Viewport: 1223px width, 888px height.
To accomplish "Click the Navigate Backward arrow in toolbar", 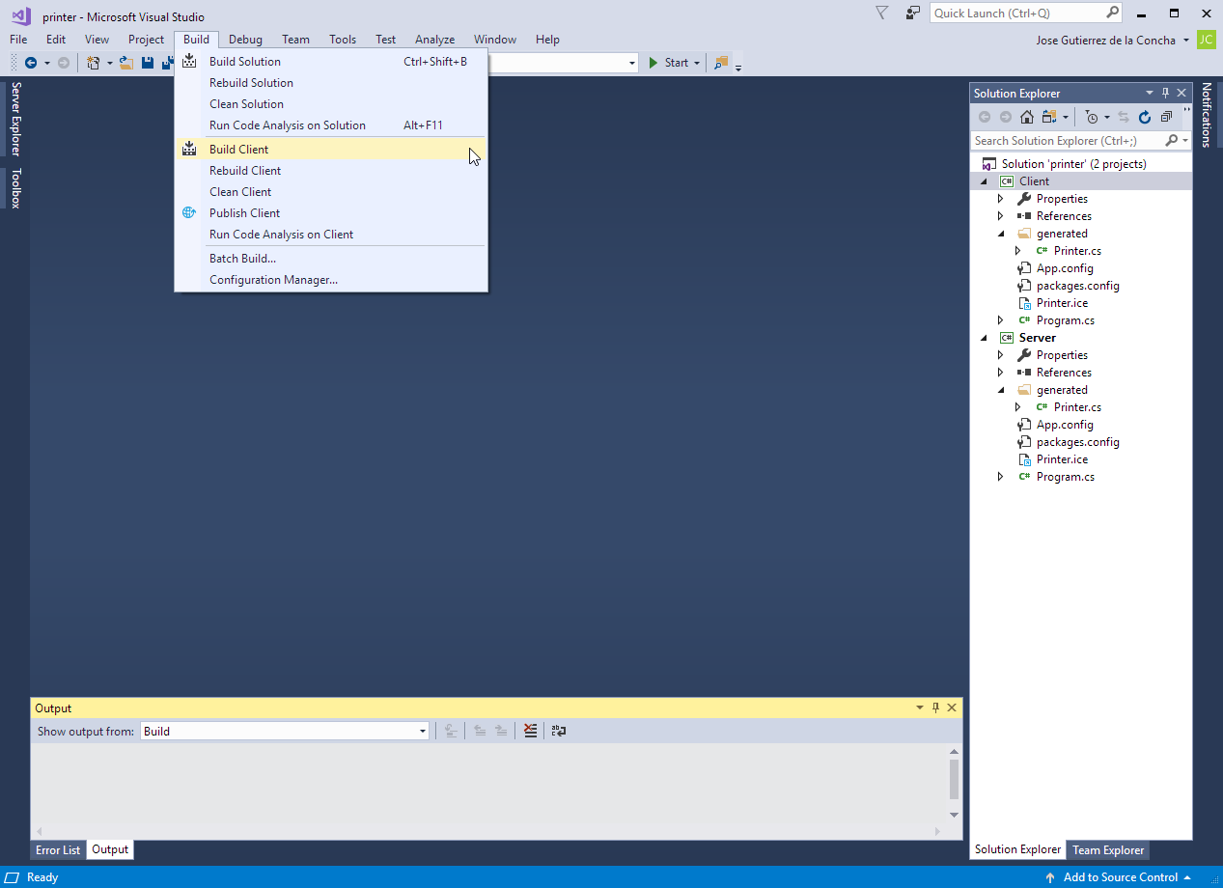I will point(31,63).
